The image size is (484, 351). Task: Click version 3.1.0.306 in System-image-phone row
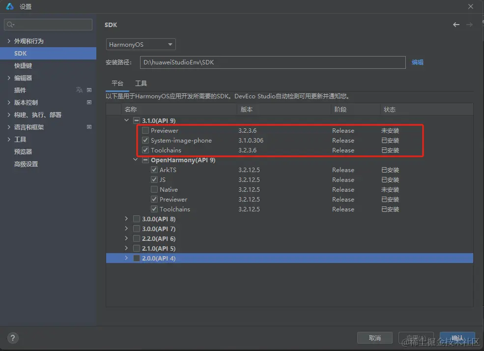pos(251,140)
